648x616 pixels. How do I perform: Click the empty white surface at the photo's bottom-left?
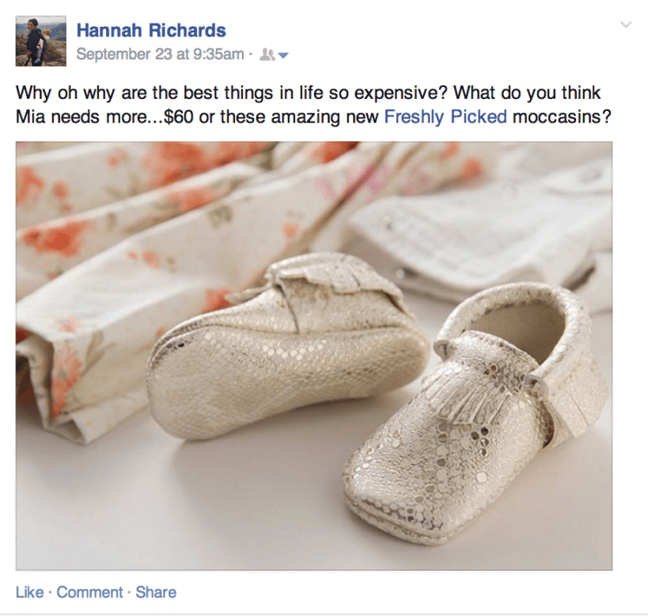[119, 515]
